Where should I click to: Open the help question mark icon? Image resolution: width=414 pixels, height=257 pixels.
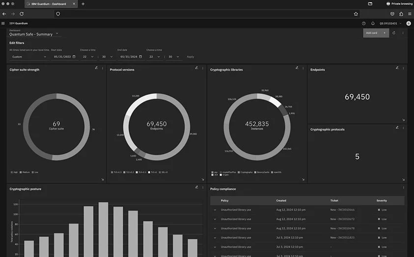[x=363, y=24]
